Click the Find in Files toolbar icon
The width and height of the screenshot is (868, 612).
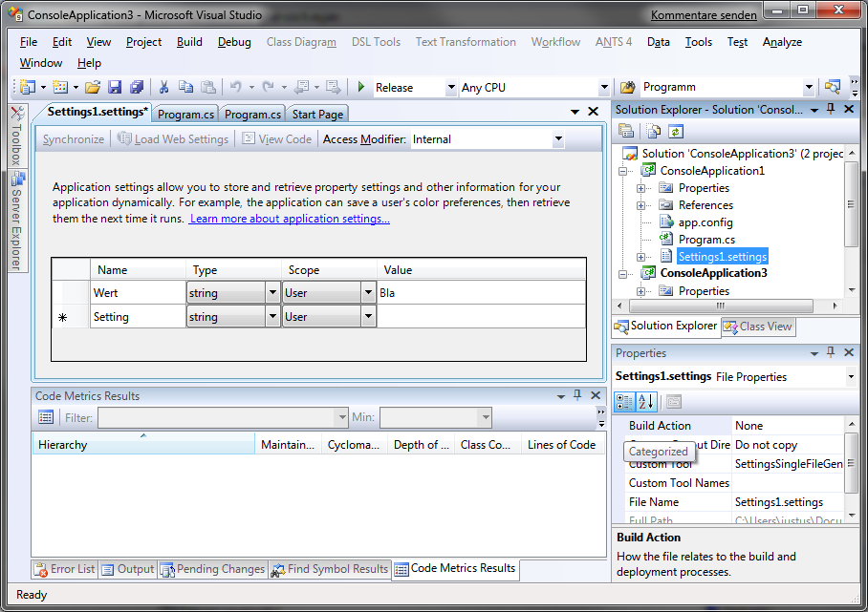628,87
